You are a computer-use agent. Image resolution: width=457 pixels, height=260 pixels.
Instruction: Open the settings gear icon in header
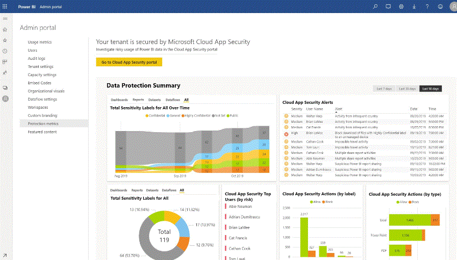click(x=402, y=7)
